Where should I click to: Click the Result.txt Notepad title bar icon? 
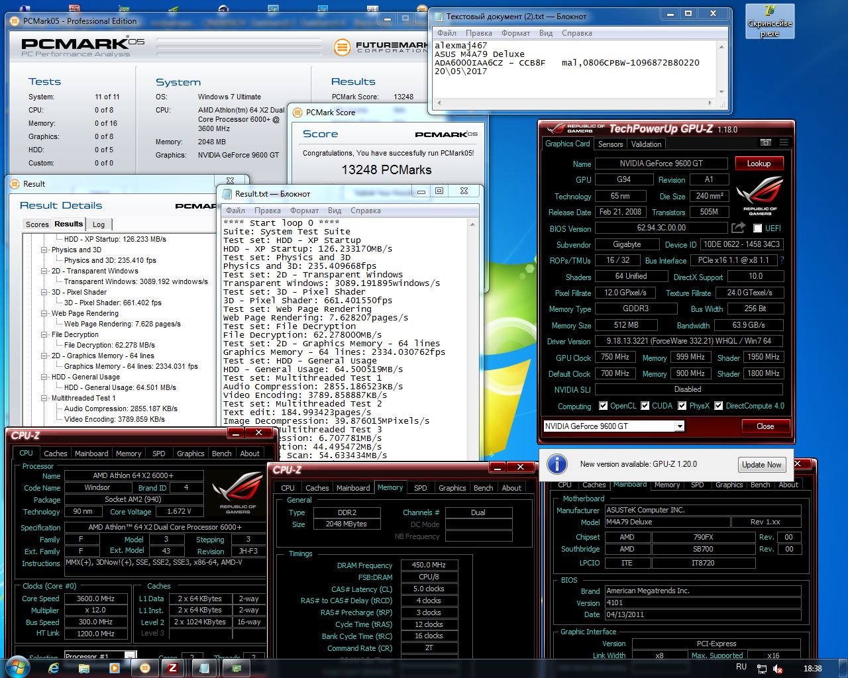pyautogui.click(x=227, y=193)
